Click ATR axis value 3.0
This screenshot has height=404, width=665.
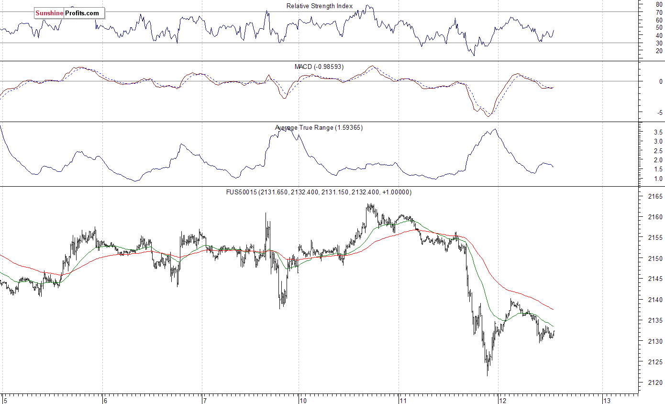(x=658, y=141)
